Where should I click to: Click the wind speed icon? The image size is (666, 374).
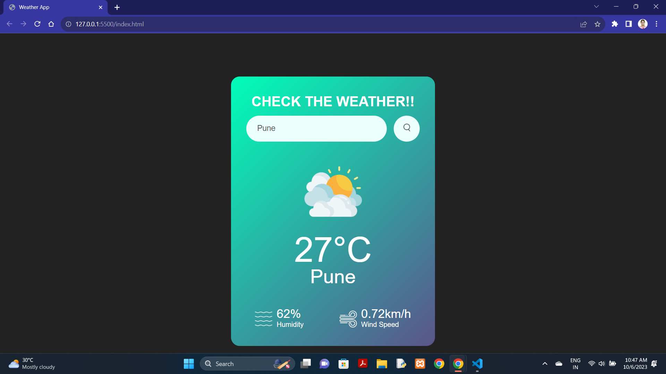click(x=349, y=318)
